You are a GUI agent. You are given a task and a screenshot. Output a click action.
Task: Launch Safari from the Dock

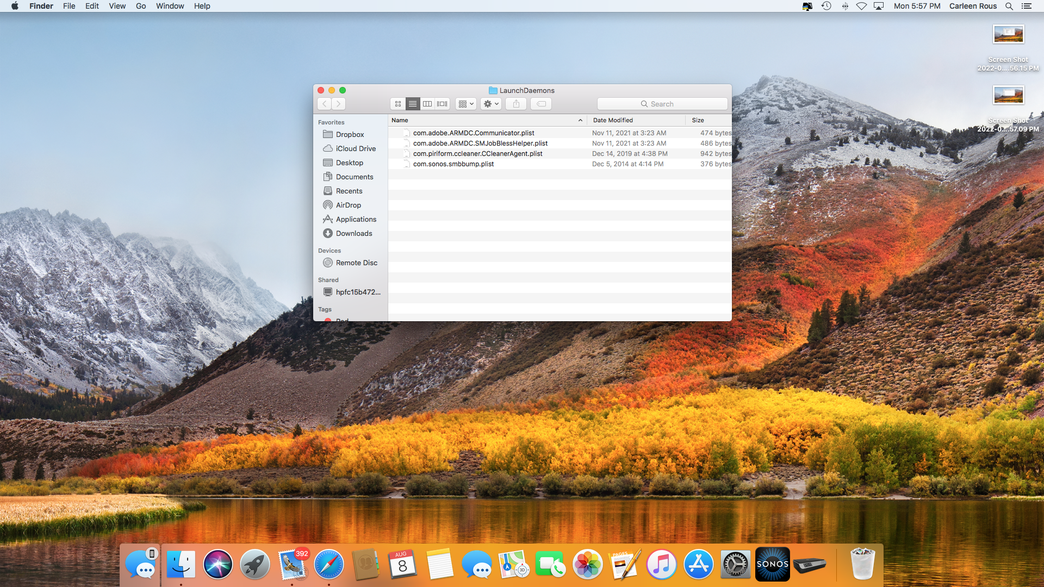click(328, 564)
